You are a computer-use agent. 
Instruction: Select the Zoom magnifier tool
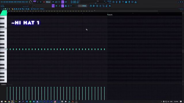click(x=27, y=9)
